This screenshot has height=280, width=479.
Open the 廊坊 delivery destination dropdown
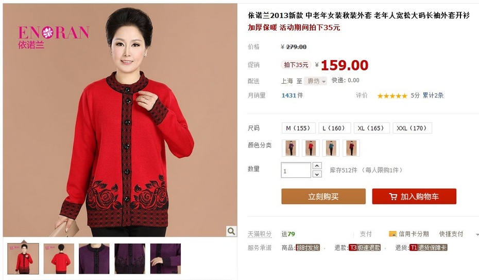[316, 81]
